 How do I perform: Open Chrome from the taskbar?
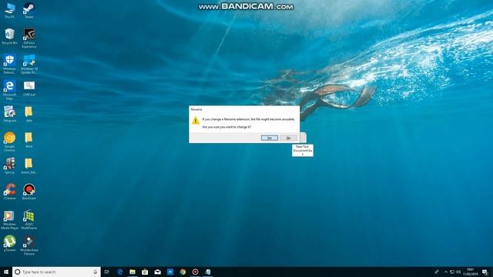pos(183,272)
